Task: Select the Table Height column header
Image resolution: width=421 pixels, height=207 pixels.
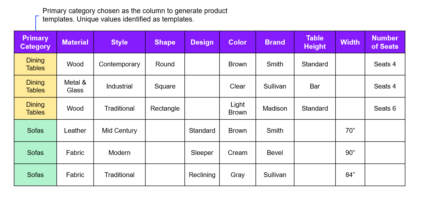Action: point(315,42)
